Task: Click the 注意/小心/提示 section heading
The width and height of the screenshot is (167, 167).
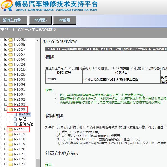Action: tap(62, 153)
